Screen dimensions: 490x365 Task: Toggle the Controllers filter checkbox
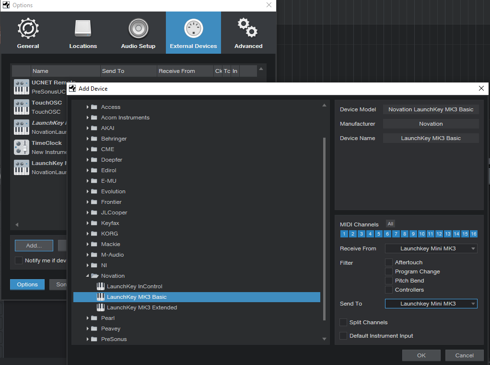point(389,290)
